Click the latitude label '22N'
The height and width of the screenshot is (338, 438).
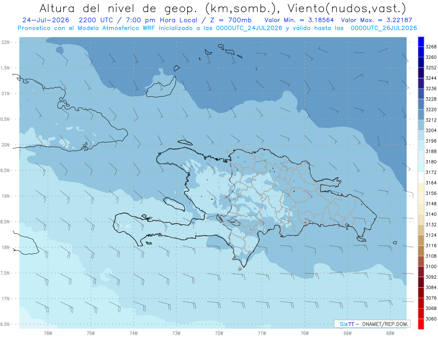(6, 42)
